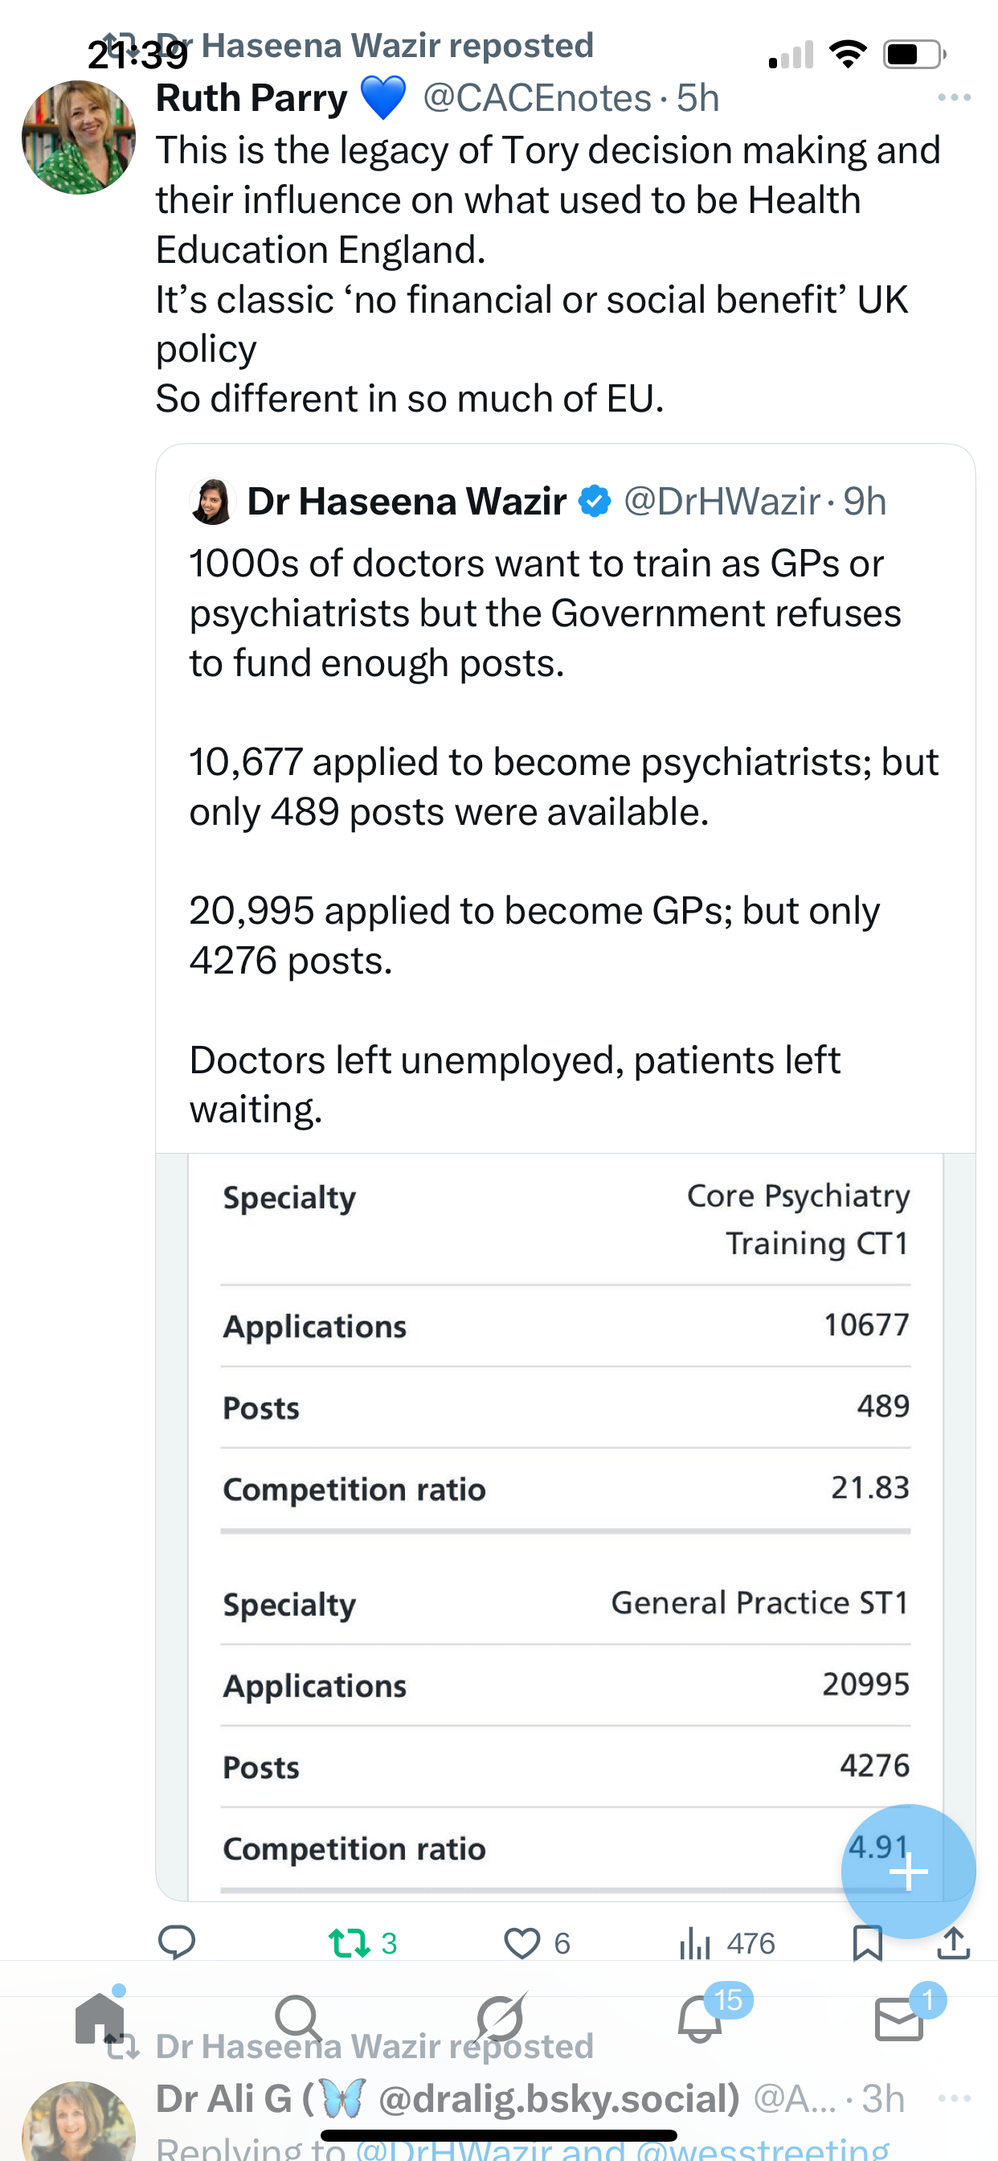Open the Grok slash-circle icon tab
998x2161 pixels.
(500, 2020)
